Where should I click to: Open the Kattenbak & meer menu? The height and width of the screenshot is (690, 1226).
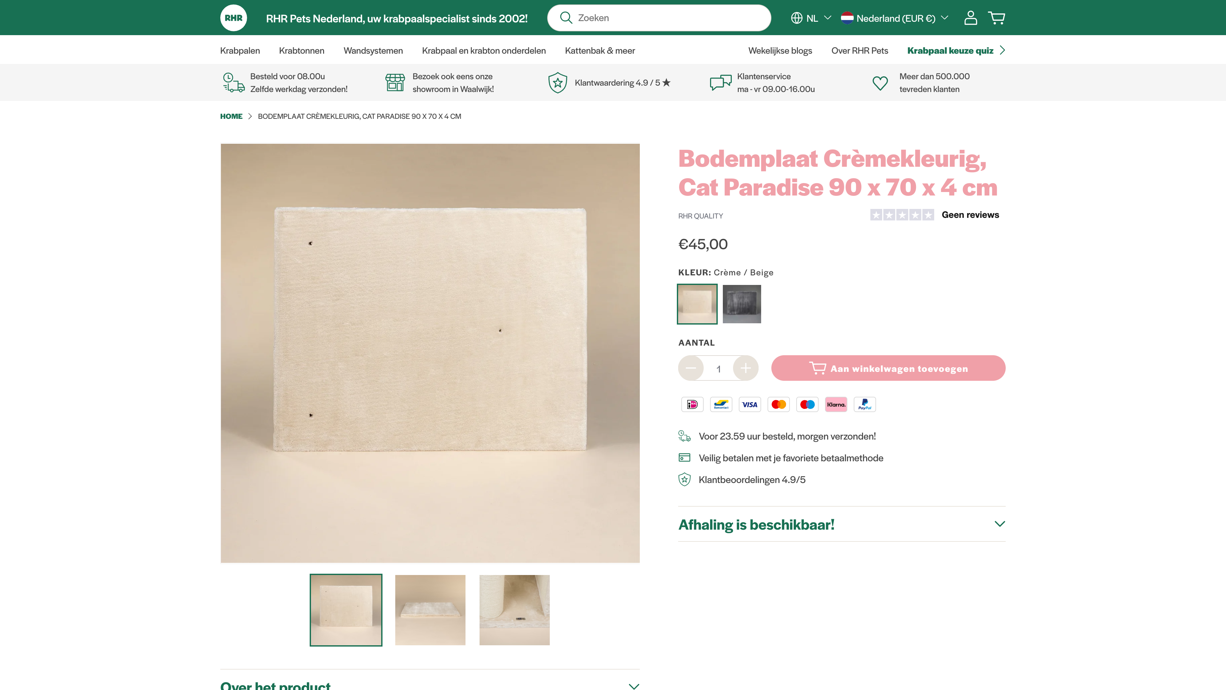pyautogui.click(x=600, y=50)
